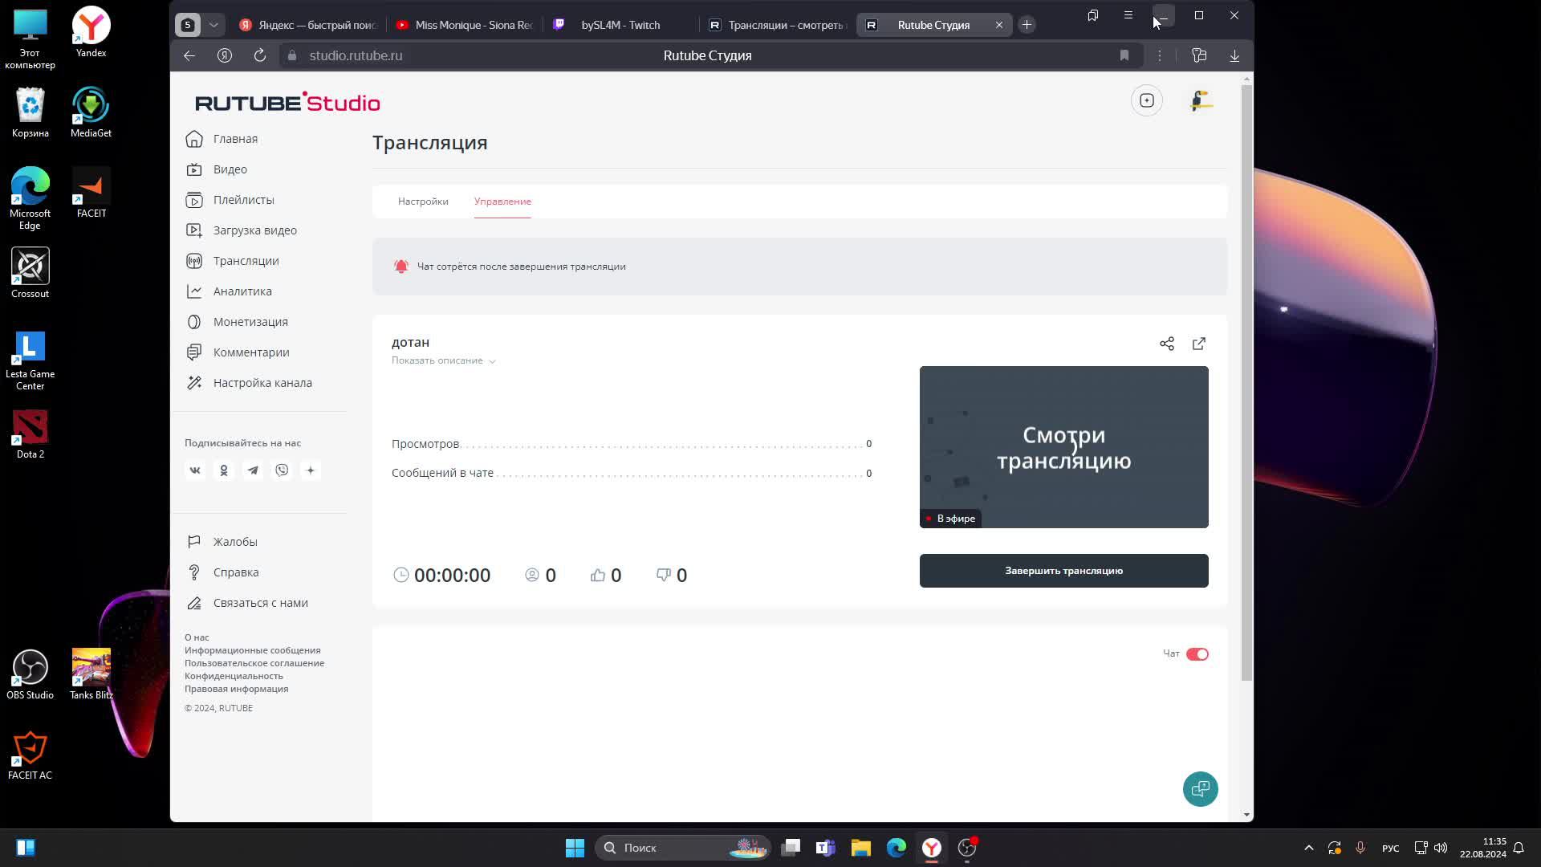Open the toucan profile avatar

tap(1201, 100)
